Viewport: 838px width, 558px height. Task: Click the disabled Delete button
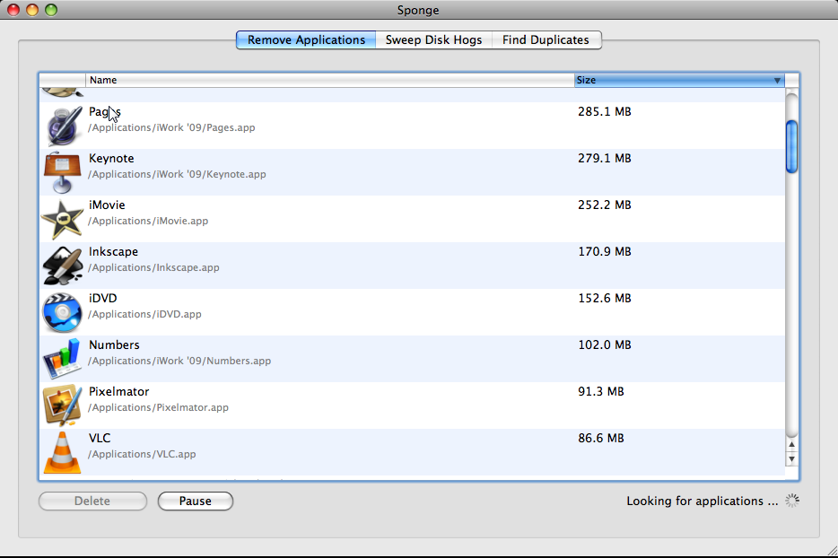click(x=92, y=501)
